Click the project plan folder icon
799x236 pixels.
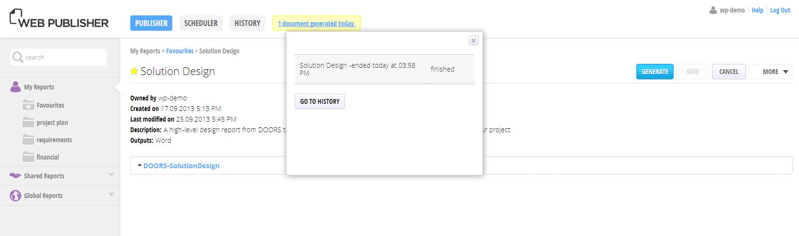pos(28,123)
